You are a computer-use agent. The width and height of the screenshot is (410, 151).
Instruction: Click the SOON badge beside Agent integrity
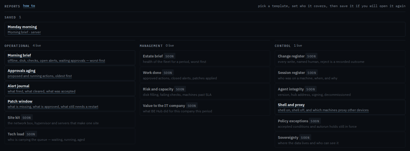(311, 89)
